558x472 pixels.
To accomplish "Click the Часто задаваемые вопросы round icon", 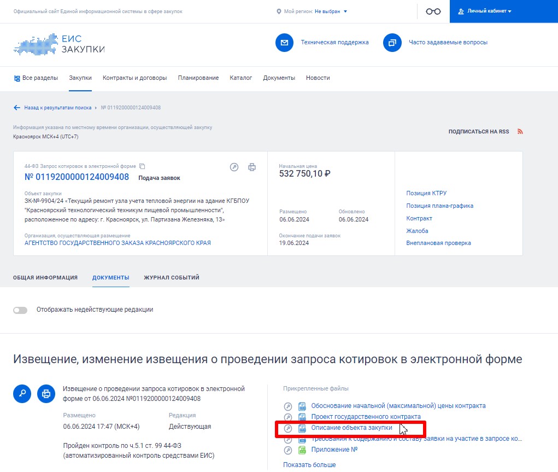I will [392, 43].
